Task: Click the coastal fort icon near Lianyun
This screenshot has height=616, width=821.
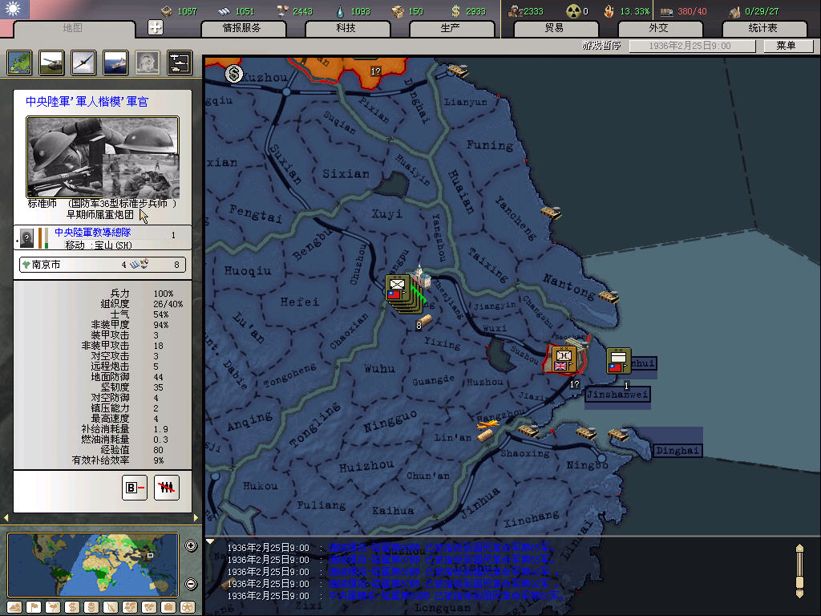Action: pyautogui.click(x=457, y=70)
